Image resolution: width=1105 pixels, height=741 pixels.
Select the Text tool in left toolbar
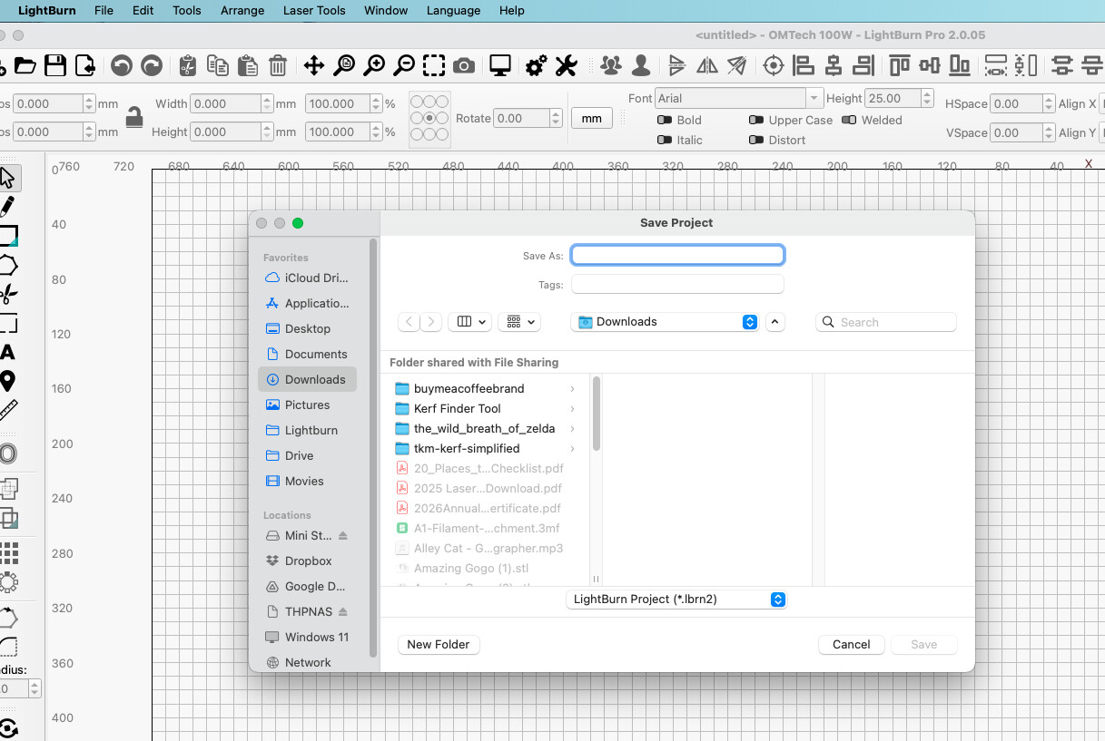point(7,352)
